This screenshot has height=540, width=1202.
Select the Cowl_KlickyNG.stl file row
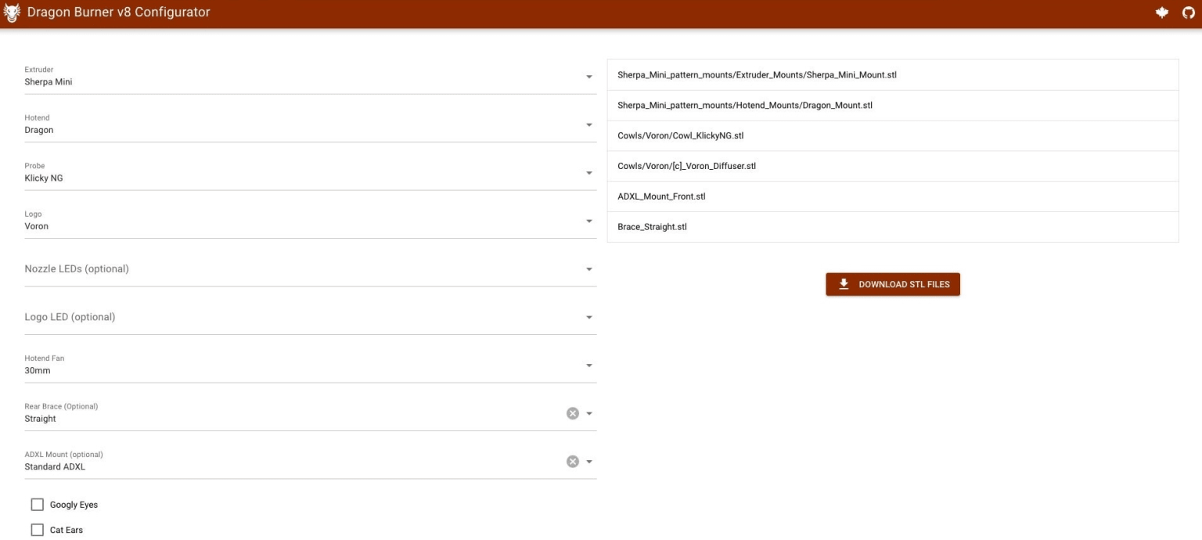pos(893,136)
